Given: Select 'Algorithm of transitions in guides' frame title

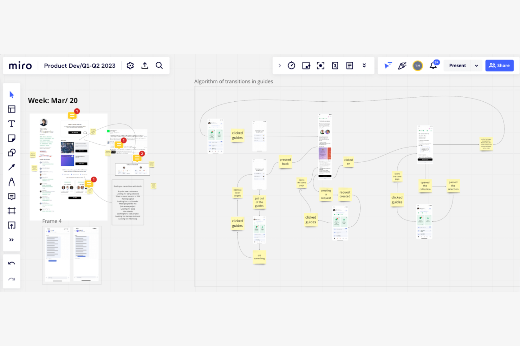Looking at the screenshot, I should (234, 81).
